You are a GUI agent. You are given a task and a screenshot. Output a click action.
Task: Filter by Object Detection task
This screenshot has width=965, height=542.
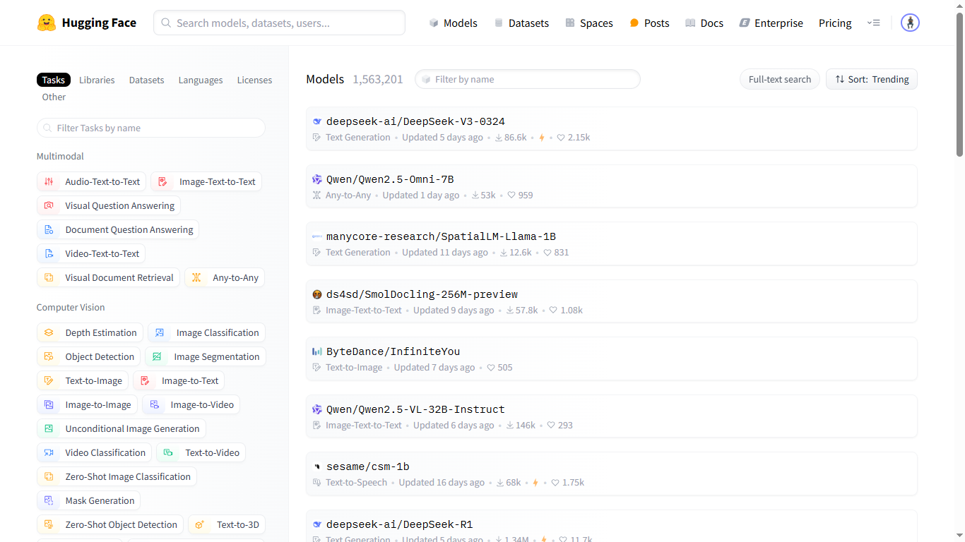88,356
